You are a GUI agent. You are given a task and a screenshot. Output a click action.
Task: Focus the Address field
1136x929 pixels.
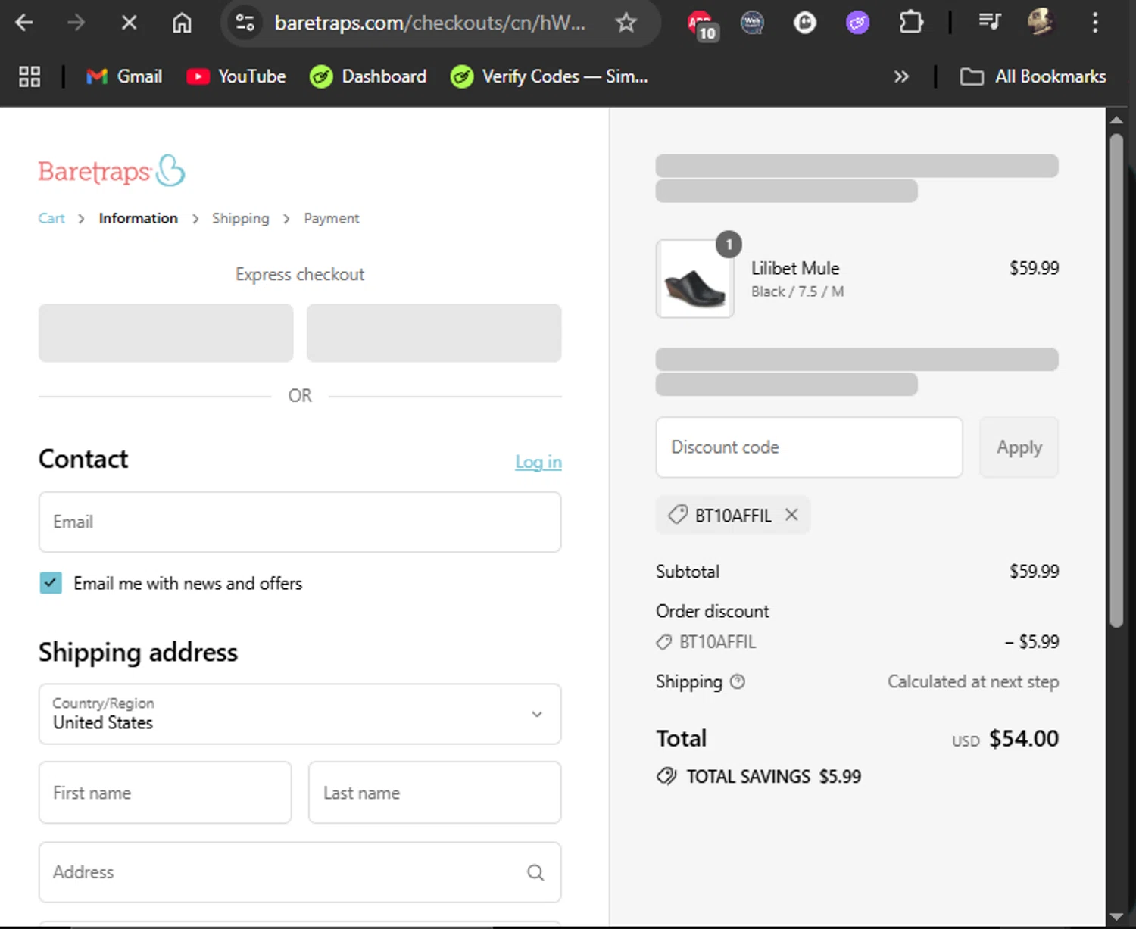[x=300, y=872]
